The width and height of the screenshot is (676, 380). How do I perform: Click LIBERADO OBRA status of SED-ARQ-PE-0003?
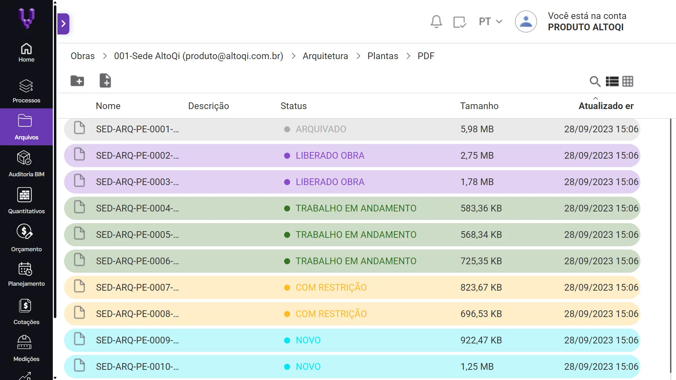tap(330, 182)
